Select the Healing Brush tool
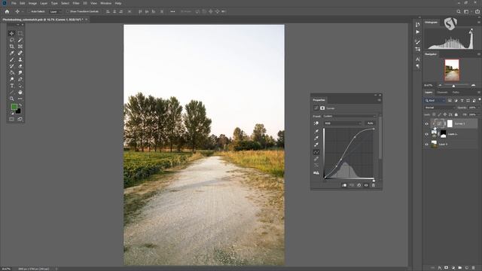 point(20,53)
